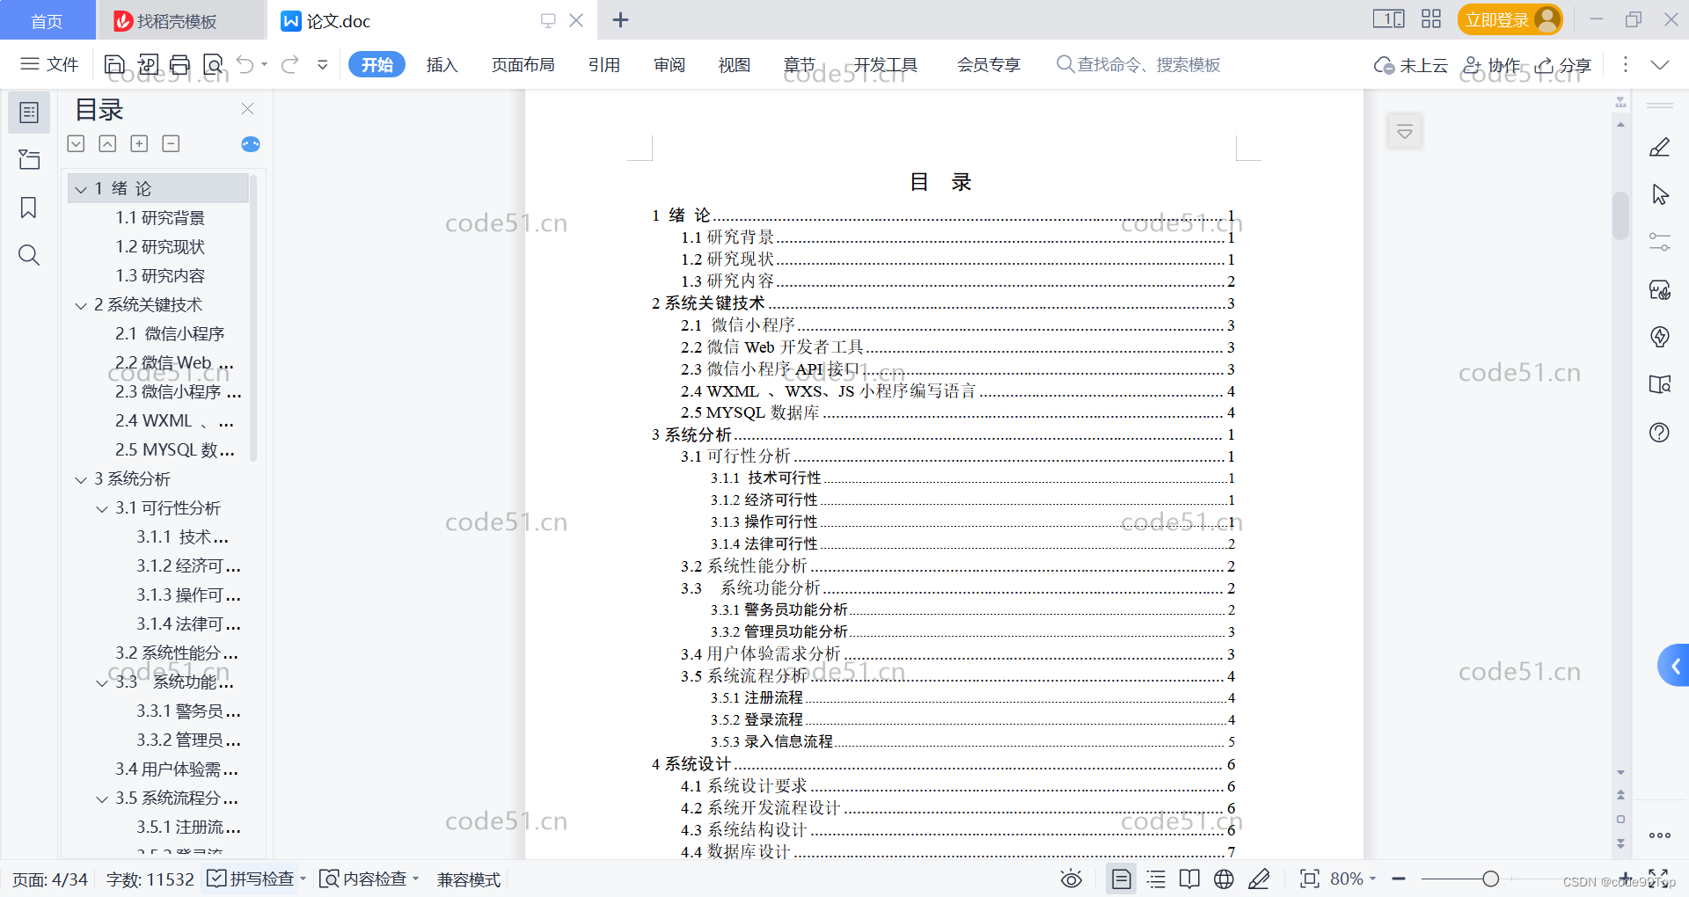Image resolution: width=1689 pixels, height=897 pixels.
Task: Collapse the '3.1 可行性分析' outline node
Action: point(102,508)
